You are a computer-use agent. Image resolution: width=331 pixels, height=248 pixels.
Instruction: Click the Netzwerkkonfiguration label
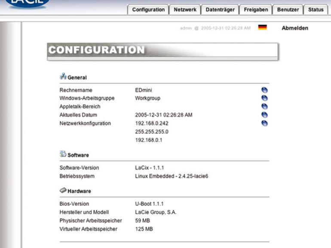point(85,124)
